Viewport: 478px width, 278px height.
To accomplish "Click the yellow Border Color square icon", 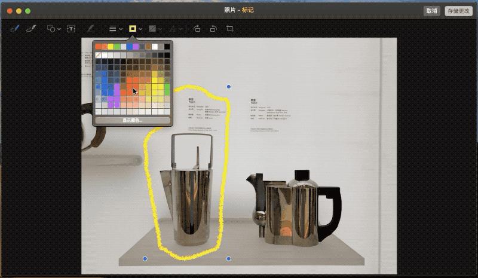I will pyautogui.click(x=133, y=29).
